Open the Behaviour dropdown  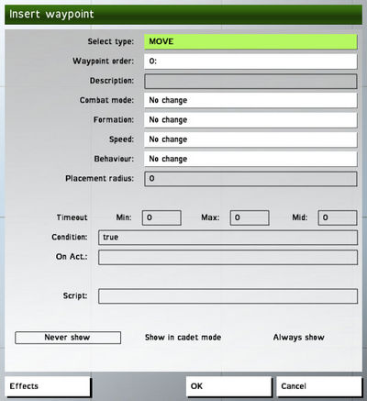[250, 159]
